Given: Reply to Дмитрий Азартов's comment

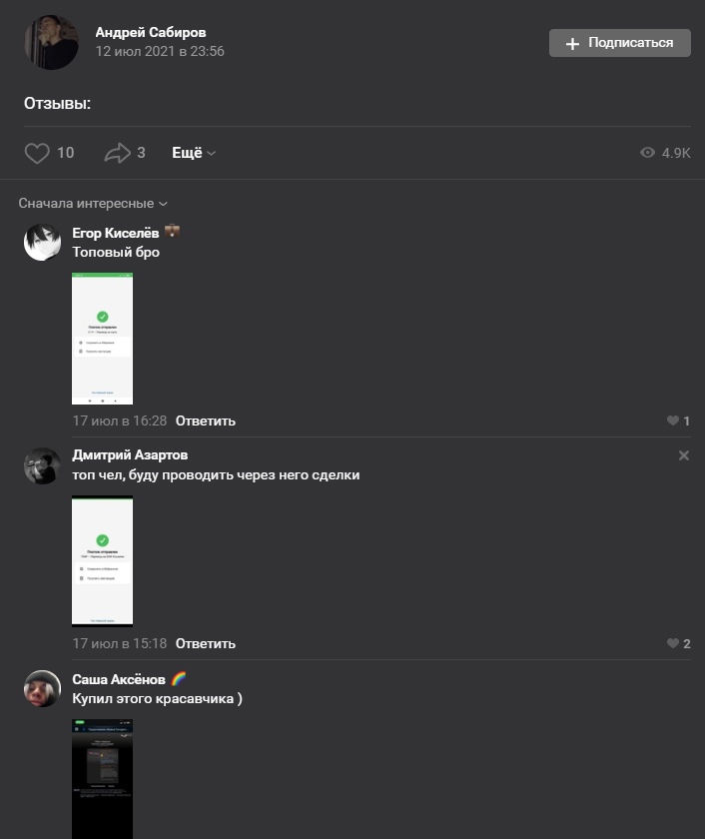Looking at the screenshot, I should point(206,643).
